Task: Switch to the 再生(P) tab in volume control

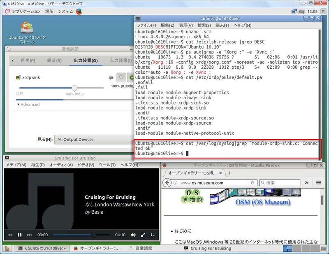Action: 28,61
